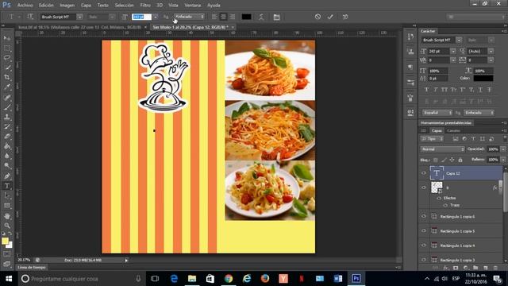The image size is (508, 286).
Task: Click Color swatch in Character panel
Action: (x=483, y=78)
